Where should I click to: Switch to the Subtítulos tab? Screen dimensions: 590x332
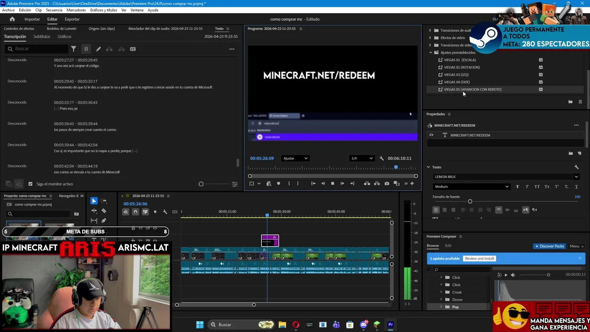41,37
